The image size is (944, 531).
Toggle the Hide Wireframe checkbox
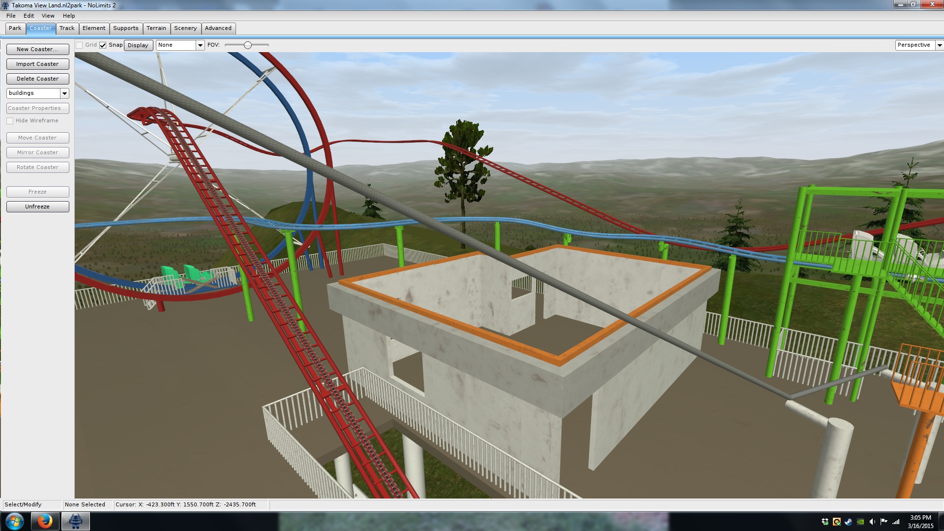click(10, 121)
